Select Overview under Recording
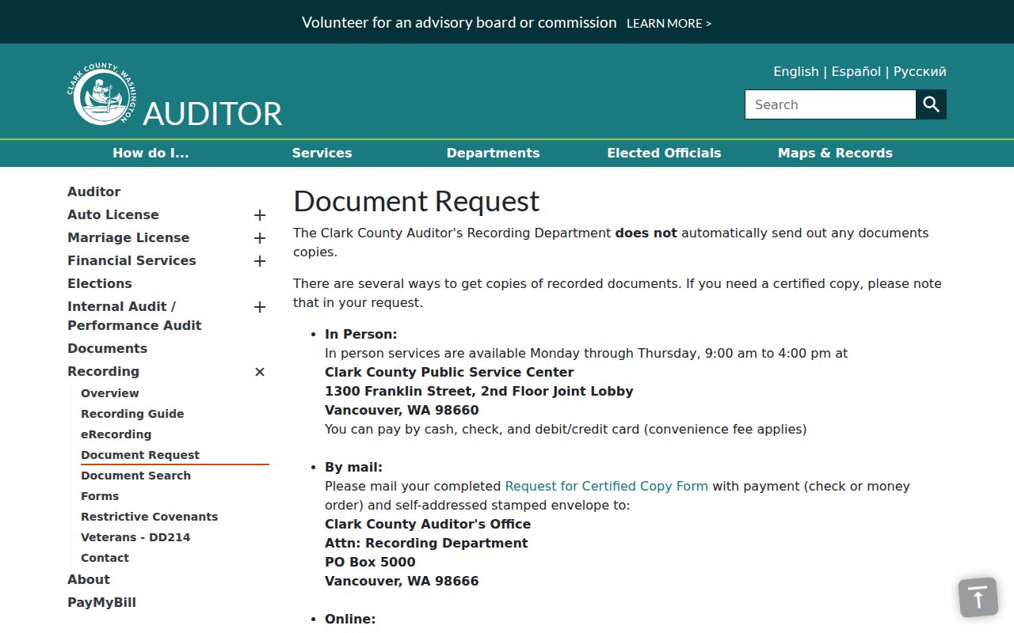Viewport: 1014px width, 633px height. tap(110, 393)
